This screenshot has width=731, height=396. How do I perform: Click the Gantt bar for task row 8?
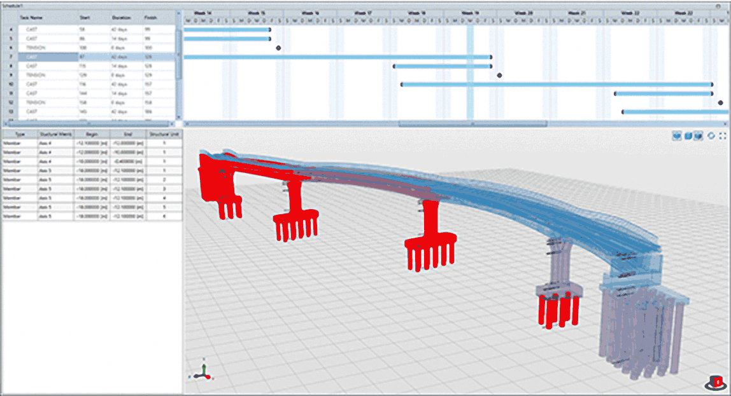pos(443,67)
